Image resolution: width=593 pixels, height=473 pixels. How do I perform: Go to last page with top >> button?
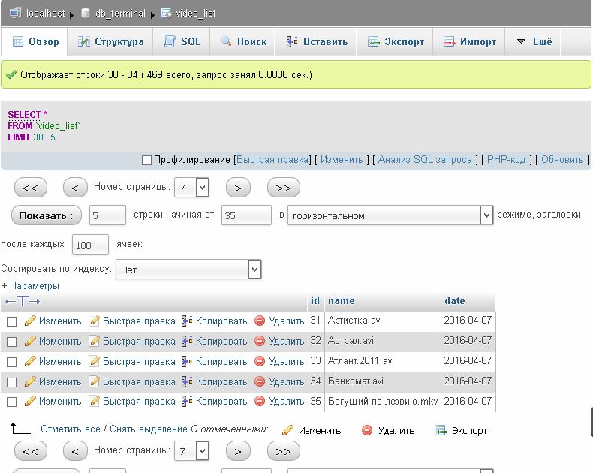pyautogui.click(x=283, y=187)
